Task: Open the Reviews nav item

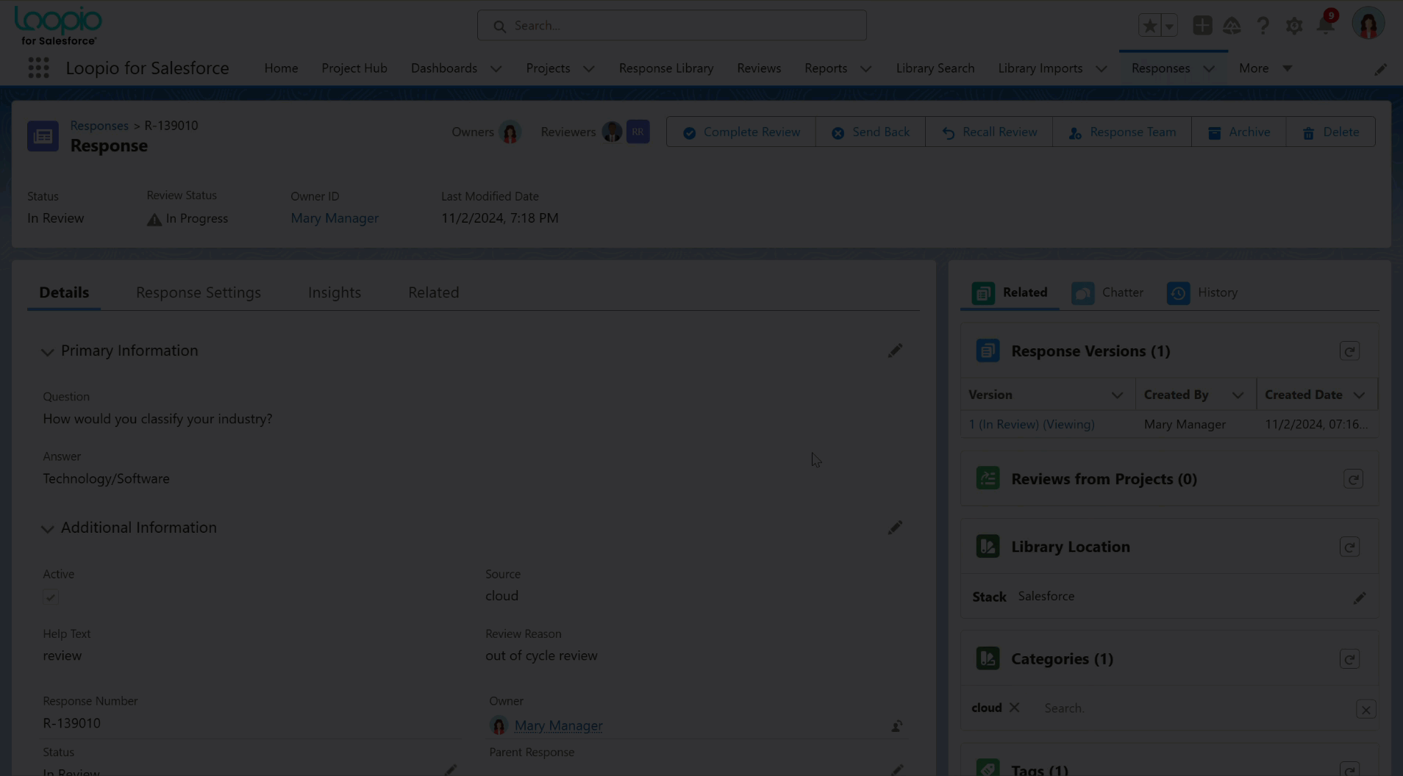Action: pos(759,68)
